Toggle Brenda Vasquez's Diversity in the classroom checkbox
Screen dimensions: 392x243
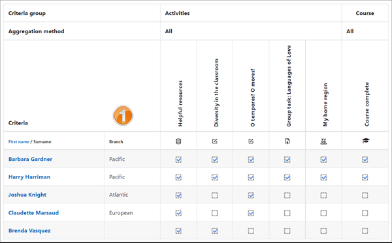pos(215,231)
